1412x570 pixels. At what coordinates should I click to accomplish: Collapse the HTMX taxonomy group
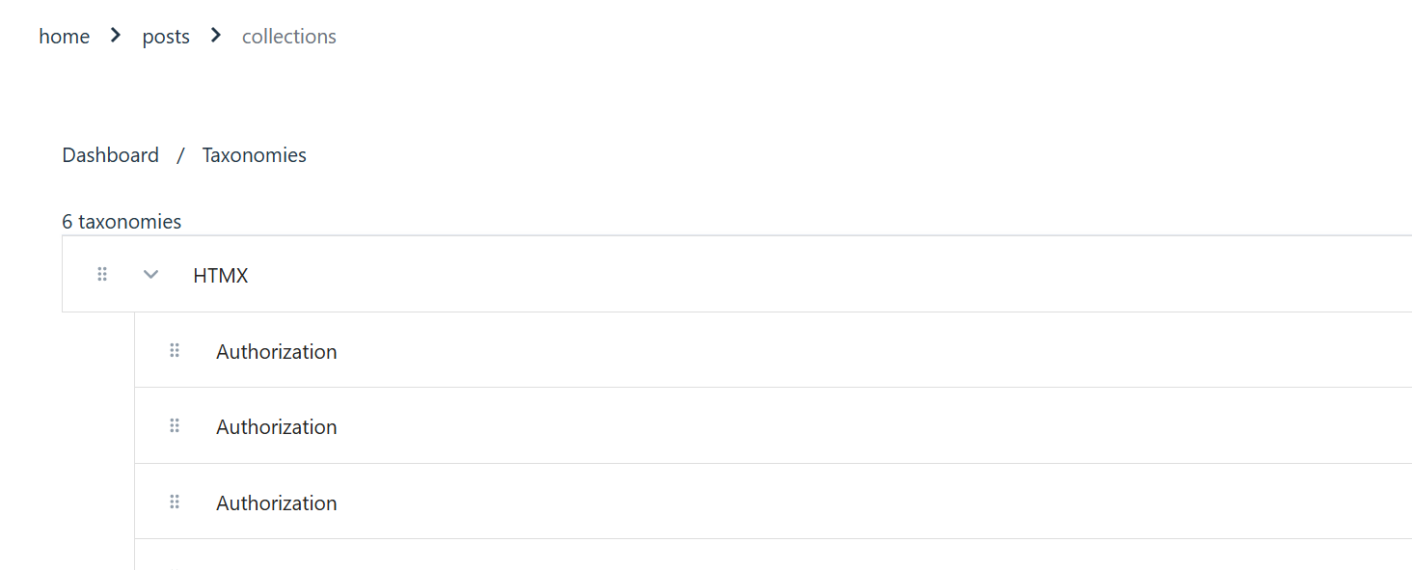pos(150,275)
